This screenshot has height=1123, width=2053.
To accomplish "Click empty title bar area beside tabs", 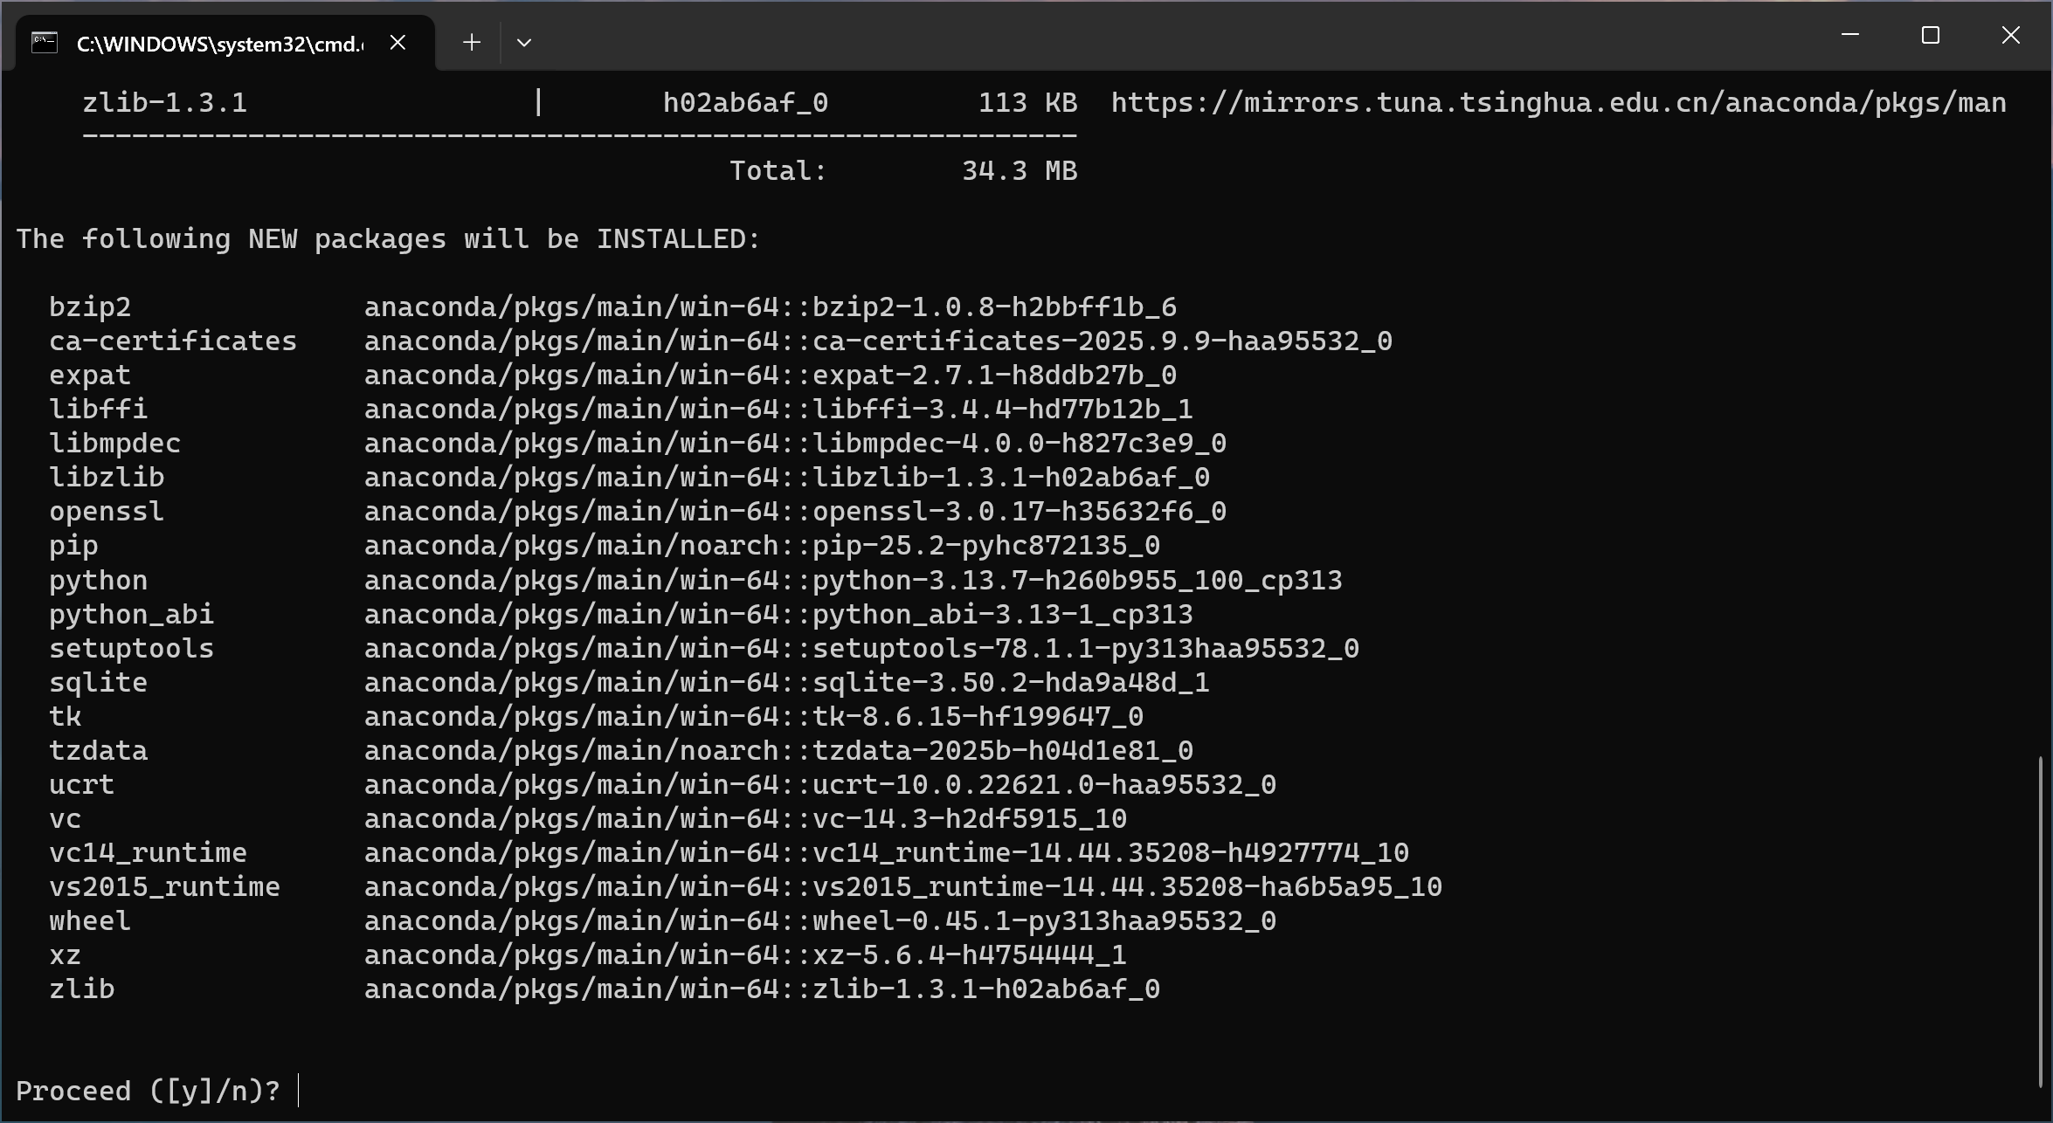I will click(1136, 39).
